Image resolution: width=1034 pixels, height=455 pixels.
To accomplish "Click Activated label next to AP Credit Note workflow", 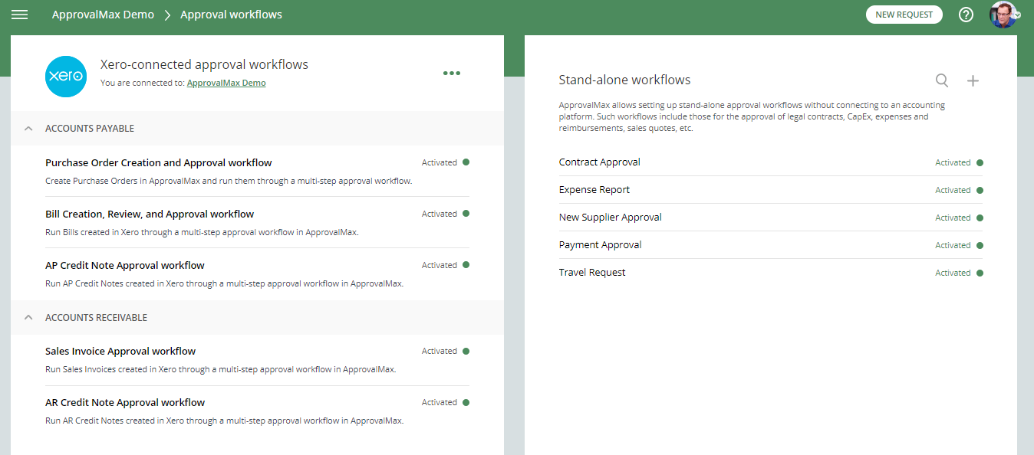I will pyautogui.click(x=440, y=265).
